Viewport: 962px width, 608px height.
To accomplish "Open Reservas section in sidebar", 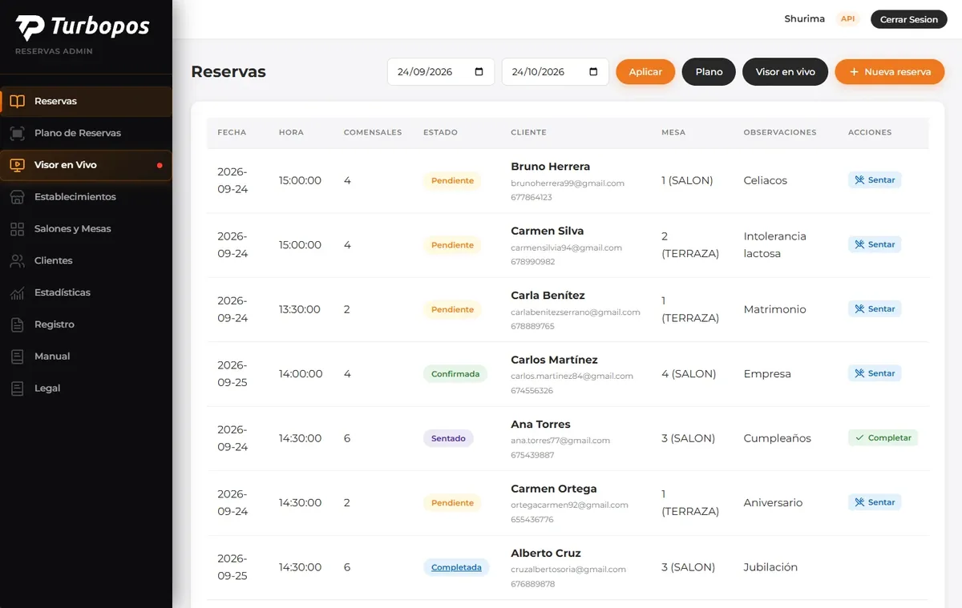I will (86, 101).
